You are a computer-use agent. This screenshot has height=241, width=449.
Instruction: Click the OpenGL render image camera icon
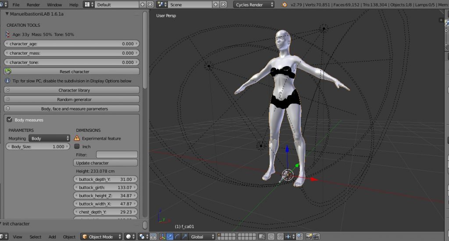tap(309, 237)
